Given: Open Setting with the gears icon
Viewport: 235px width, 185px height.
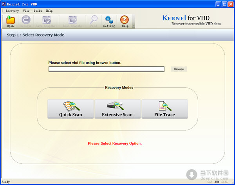Looking at the screenshot, I should coord(109,21).
